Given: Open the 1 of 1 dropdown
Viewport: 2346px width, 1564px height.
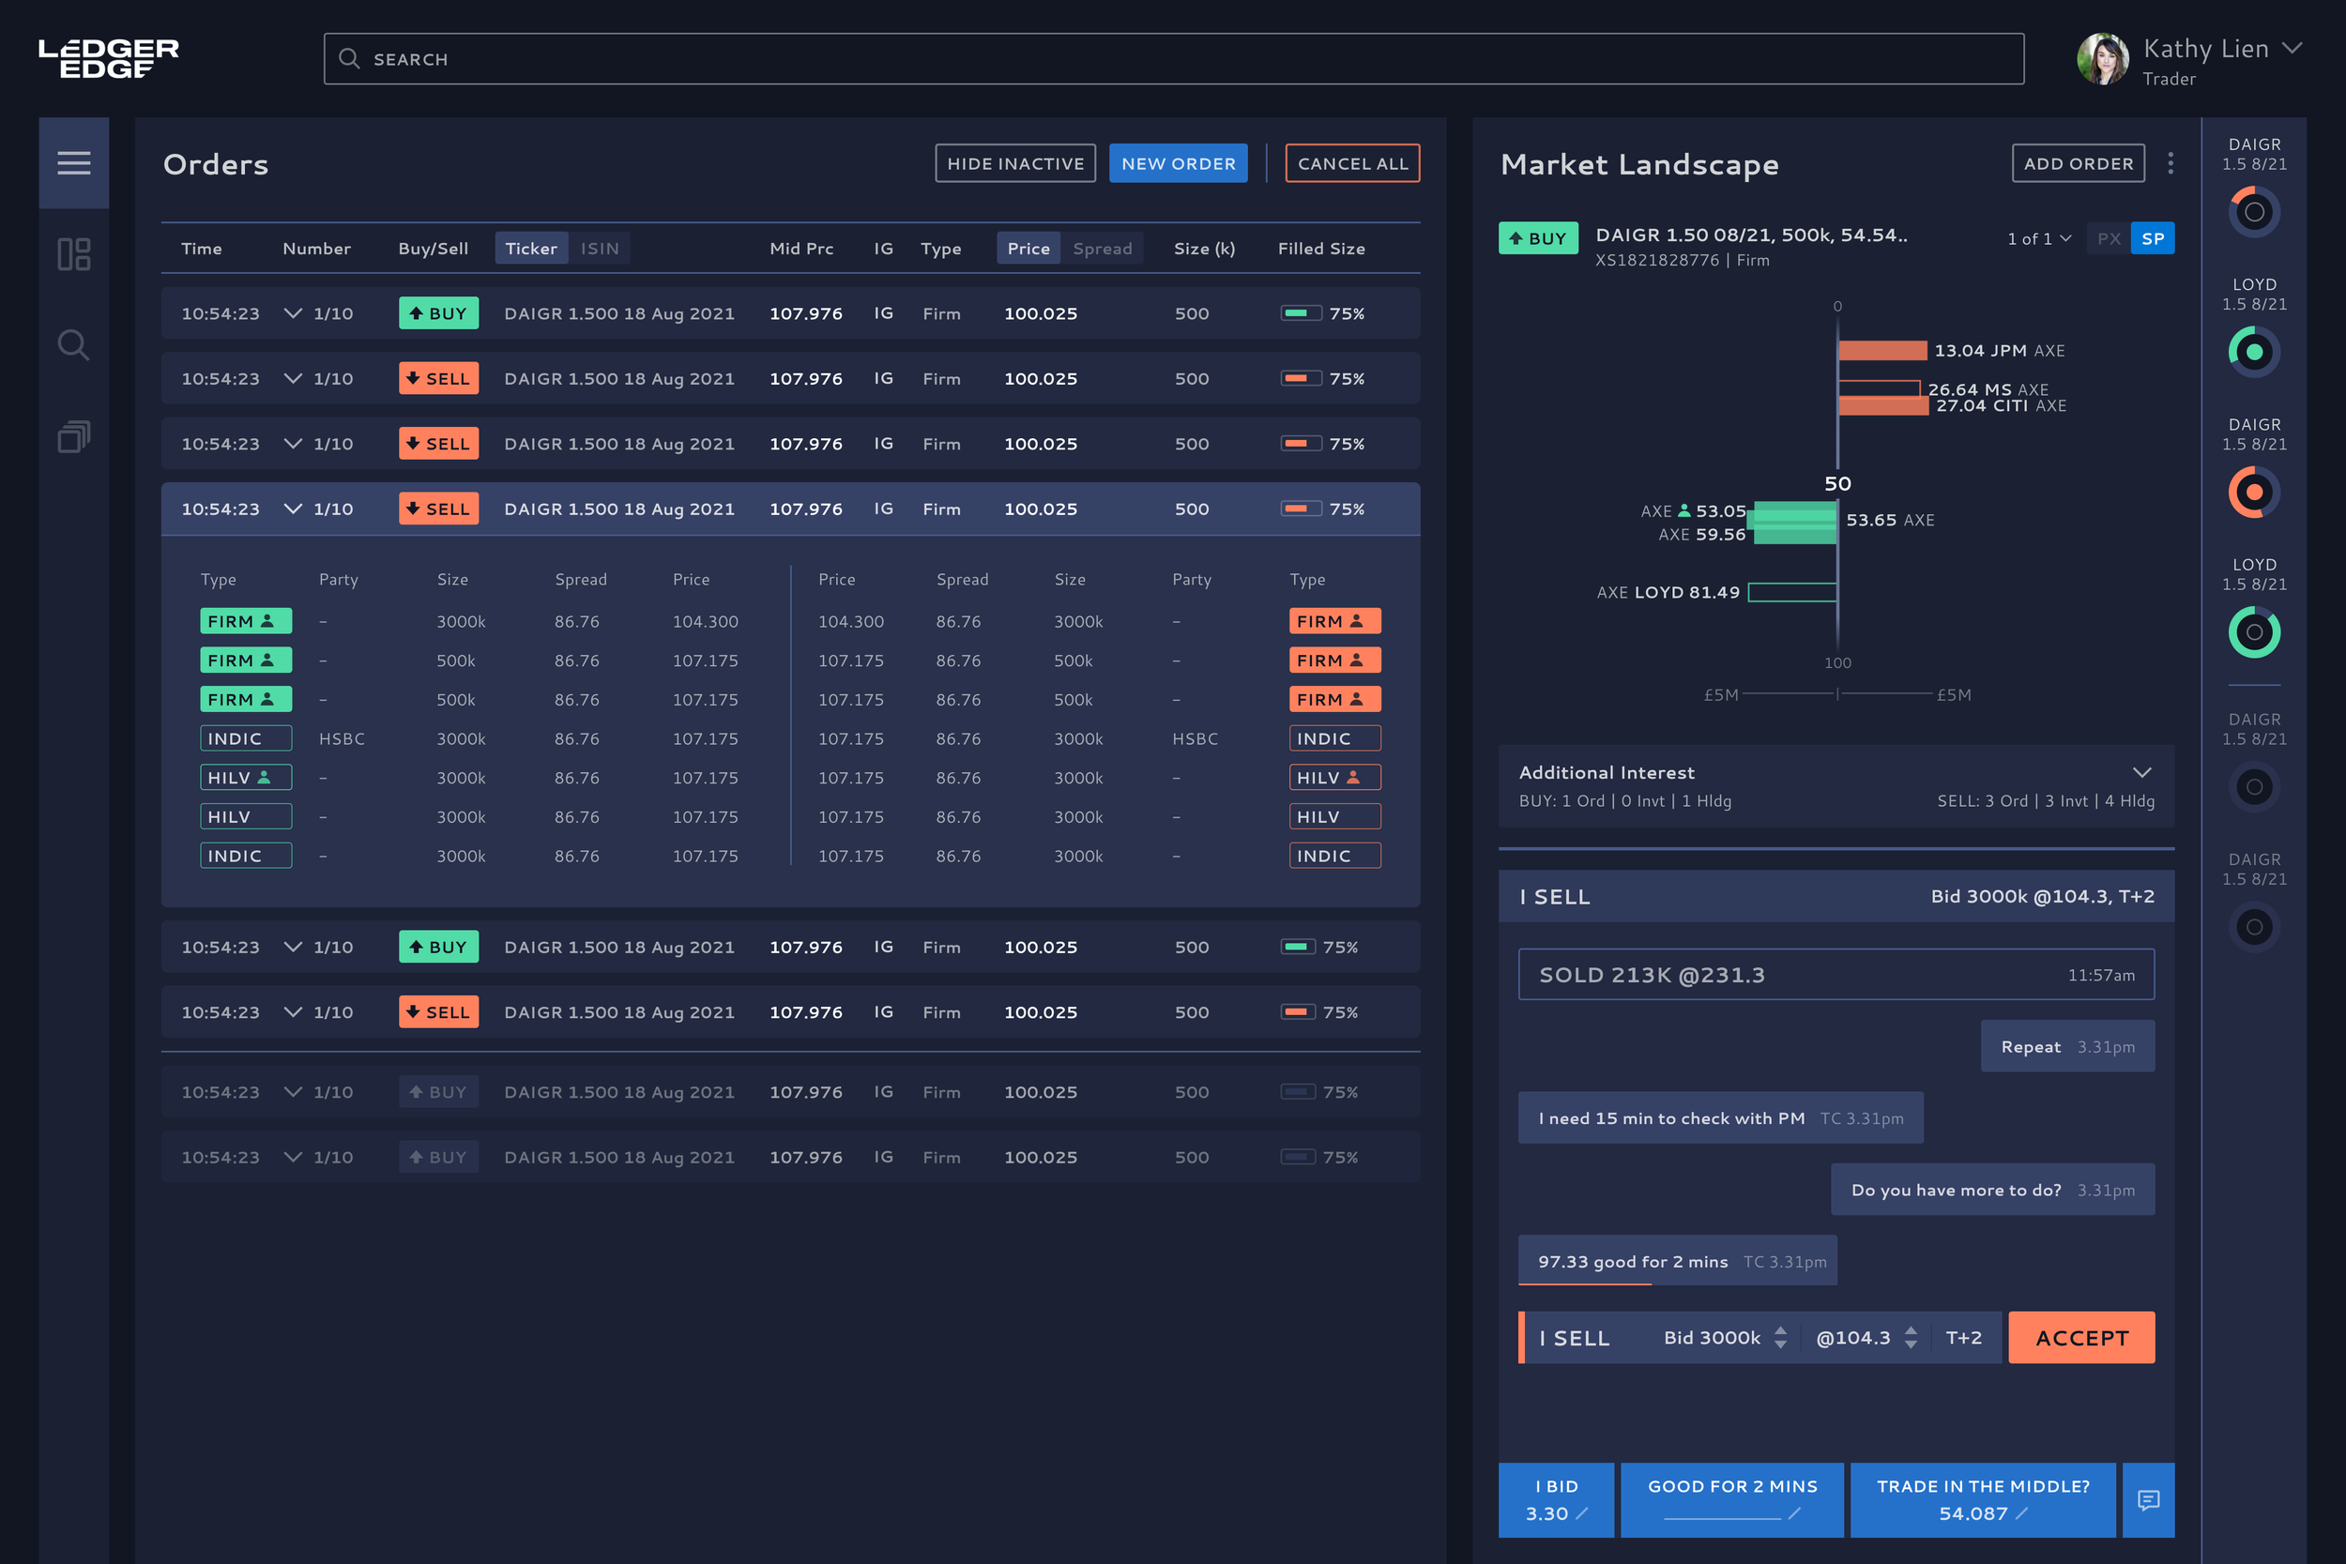Looking at the screenshot, I should click(x=2039, y=238).
